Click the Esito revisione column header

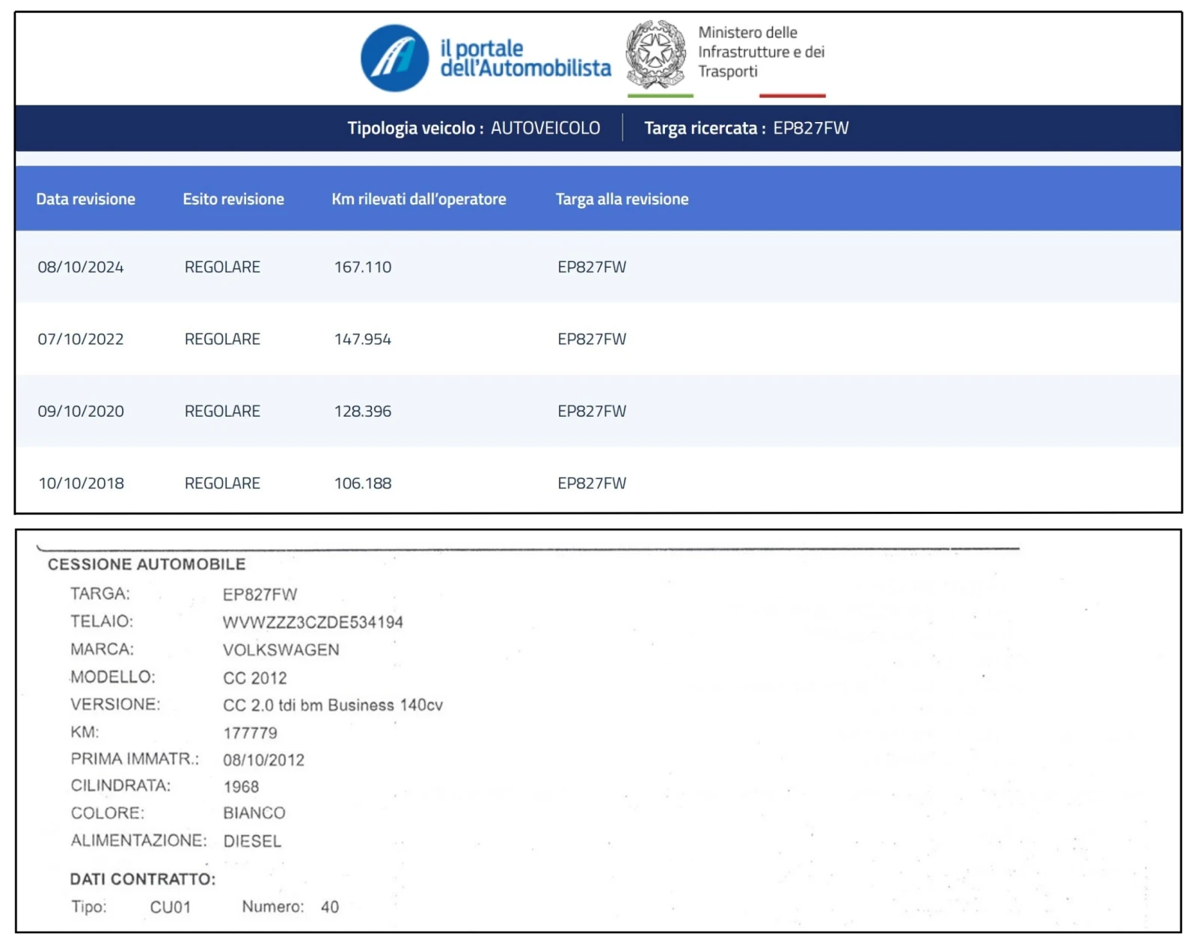coord(233,199)
